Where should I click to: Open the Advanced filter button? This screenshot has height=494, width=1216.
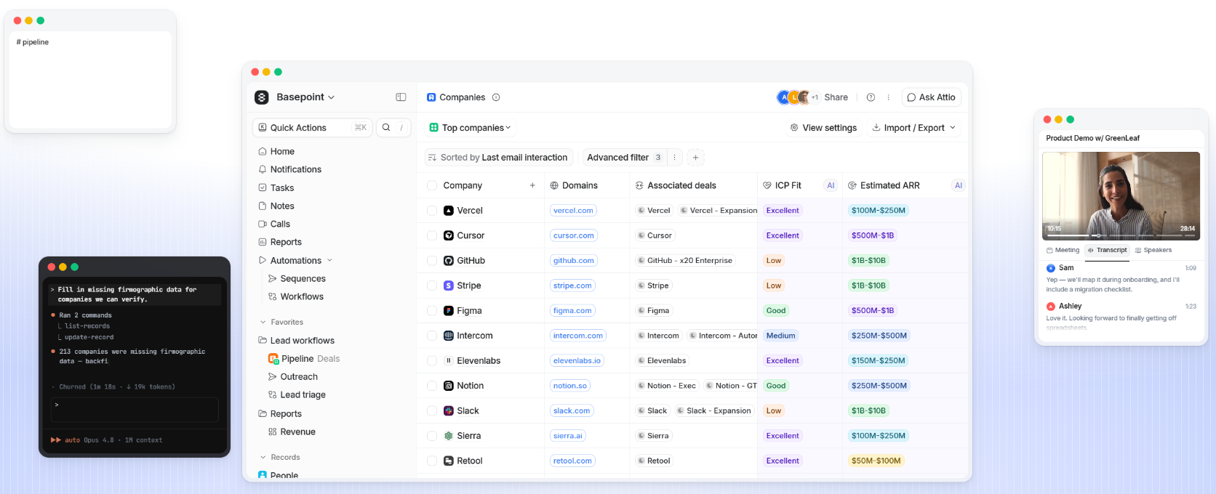tap(624, 157)
